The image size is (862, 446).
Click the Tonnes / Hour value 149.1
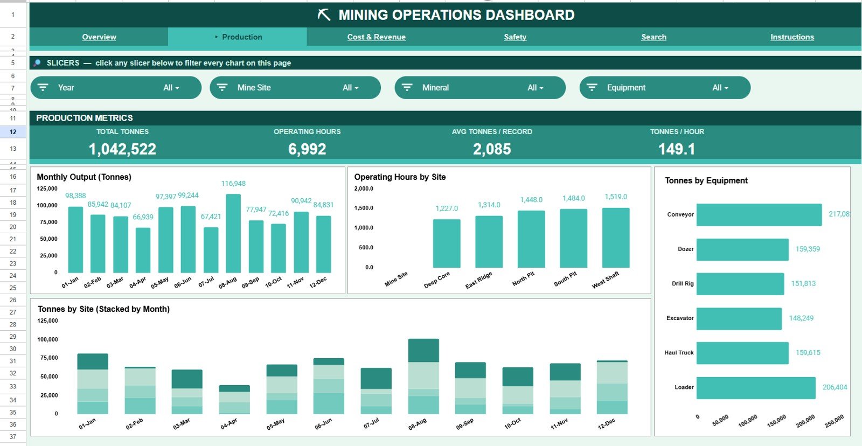click(x=677, y=149)
